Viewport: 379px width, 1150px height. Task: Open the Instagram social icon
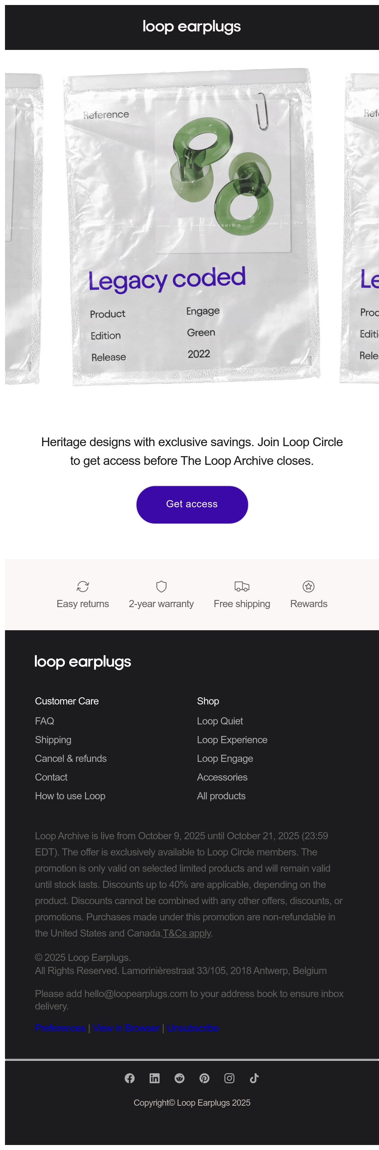230,1078
